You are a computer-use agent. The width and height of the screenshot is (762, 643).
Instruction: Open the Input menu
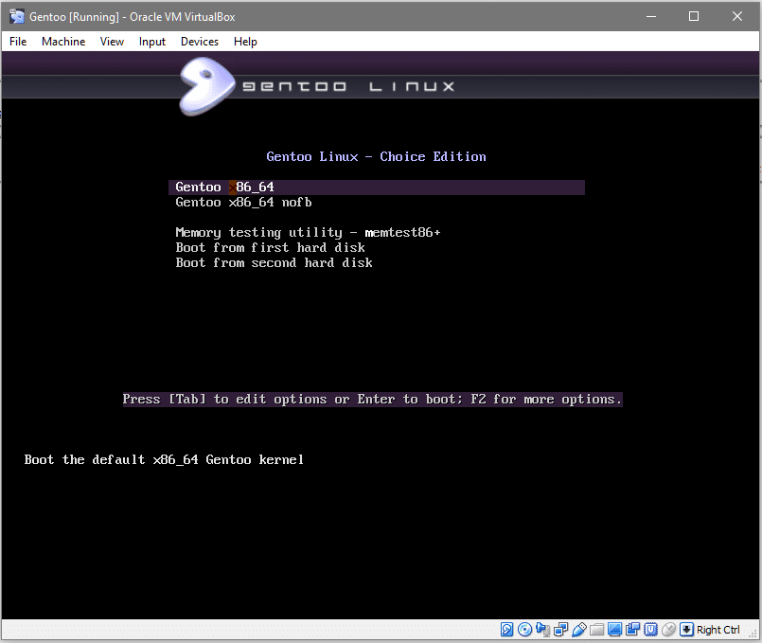151,42
